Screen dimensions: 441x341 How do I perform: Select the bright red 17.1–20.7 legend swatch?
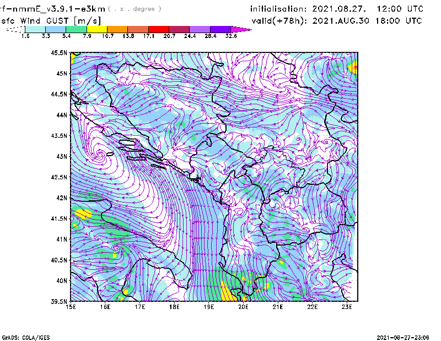coord(159,29)
